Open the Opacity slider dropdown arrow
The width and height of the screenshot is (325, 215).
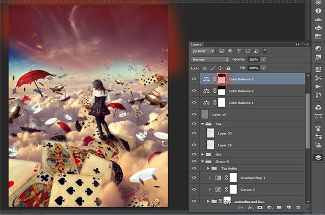(x=263, y=60)
